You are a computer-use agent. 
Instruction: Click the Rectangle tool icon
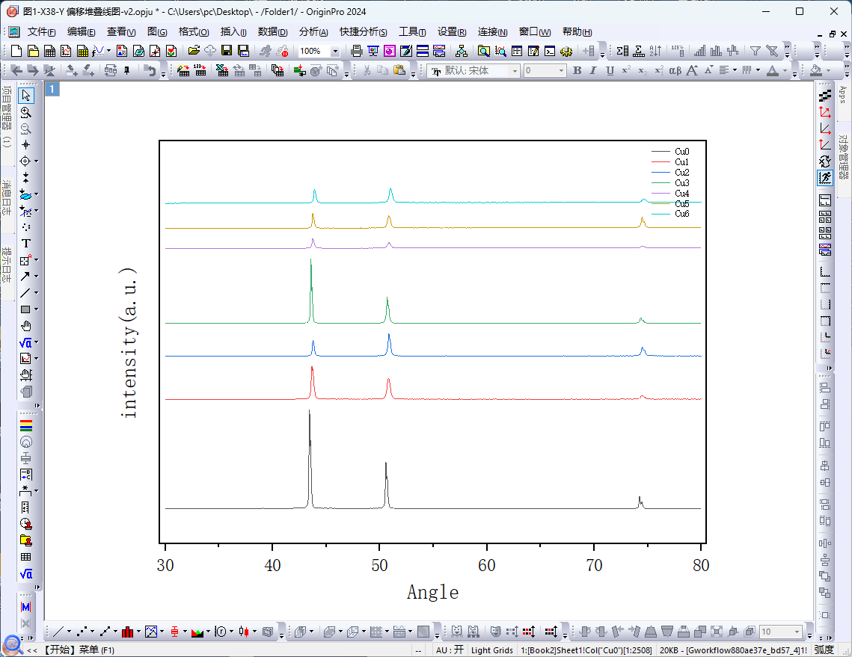click(25, 309)
